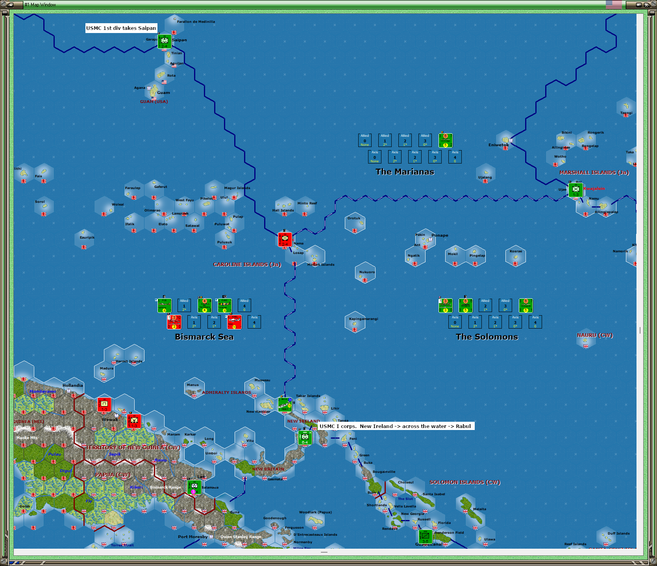The image size is (657, 566).
Task: Select the USMC I Corps unit on New Ireland
Action: pyautogui.click(x=305, y=437)
